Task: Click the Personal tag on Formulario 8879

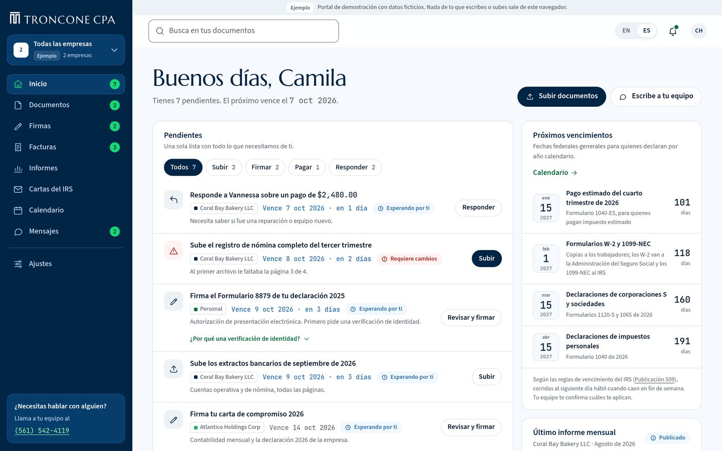Action: click(x=208, y=309)
